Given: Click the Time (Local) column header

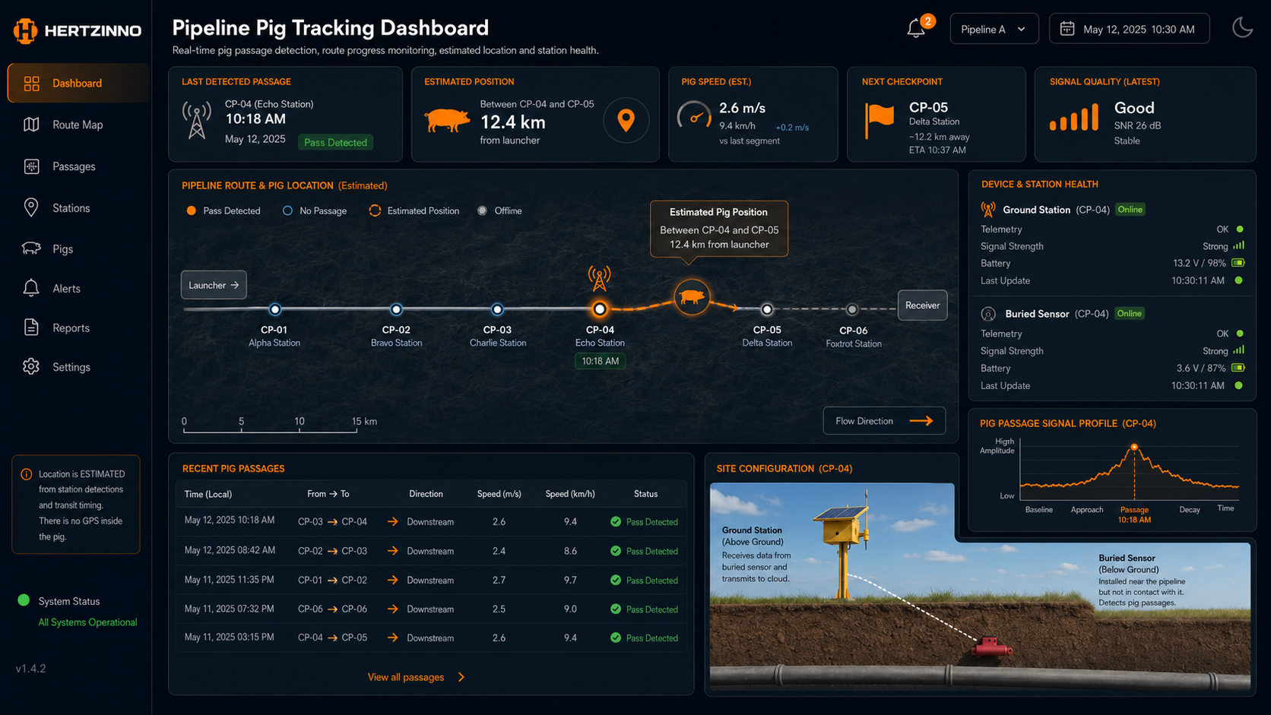Looking at the screenshot, I should [208, 494].
